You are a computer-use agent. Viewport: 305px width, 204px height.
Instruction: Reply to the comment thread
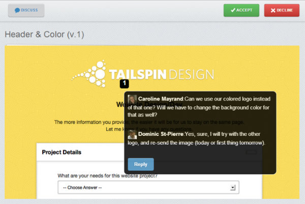141,164
